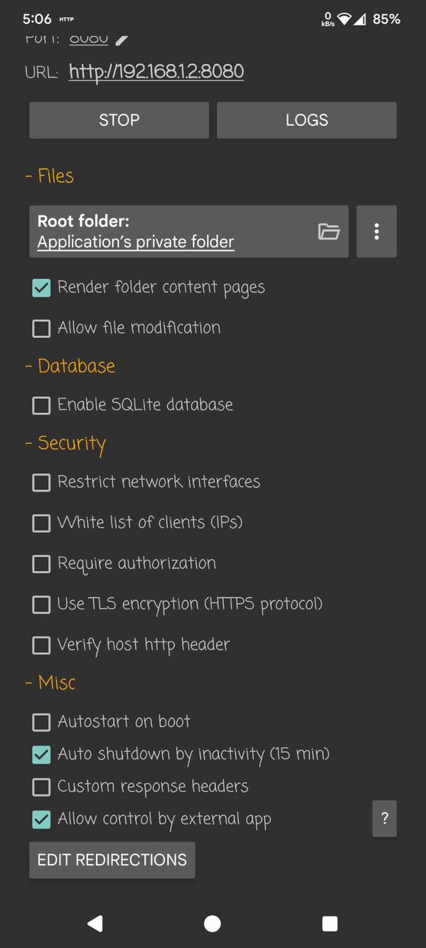426x948 pixels.
Task: Disable Auto shutdown by inactivity
Action: [x=41, y=754]
